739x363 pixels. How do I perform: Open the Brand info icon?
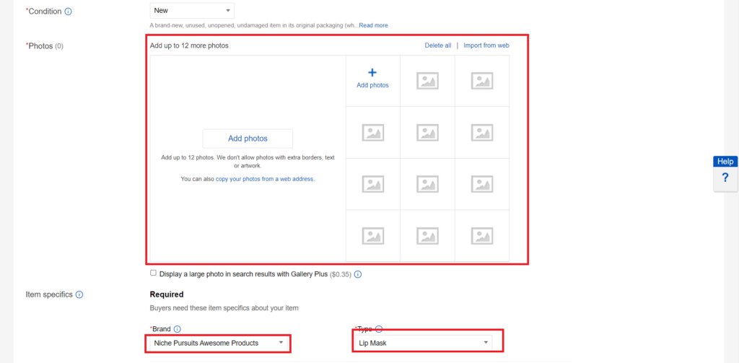coord(178,329)
